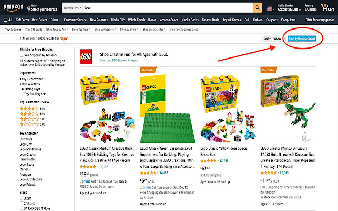Enable the GARUNK brand filter
This screenshot has width=338, height=211.
pos(22,203)
